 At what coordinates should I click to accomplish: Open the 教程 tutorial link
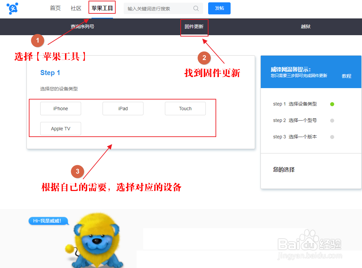[347, 76]
